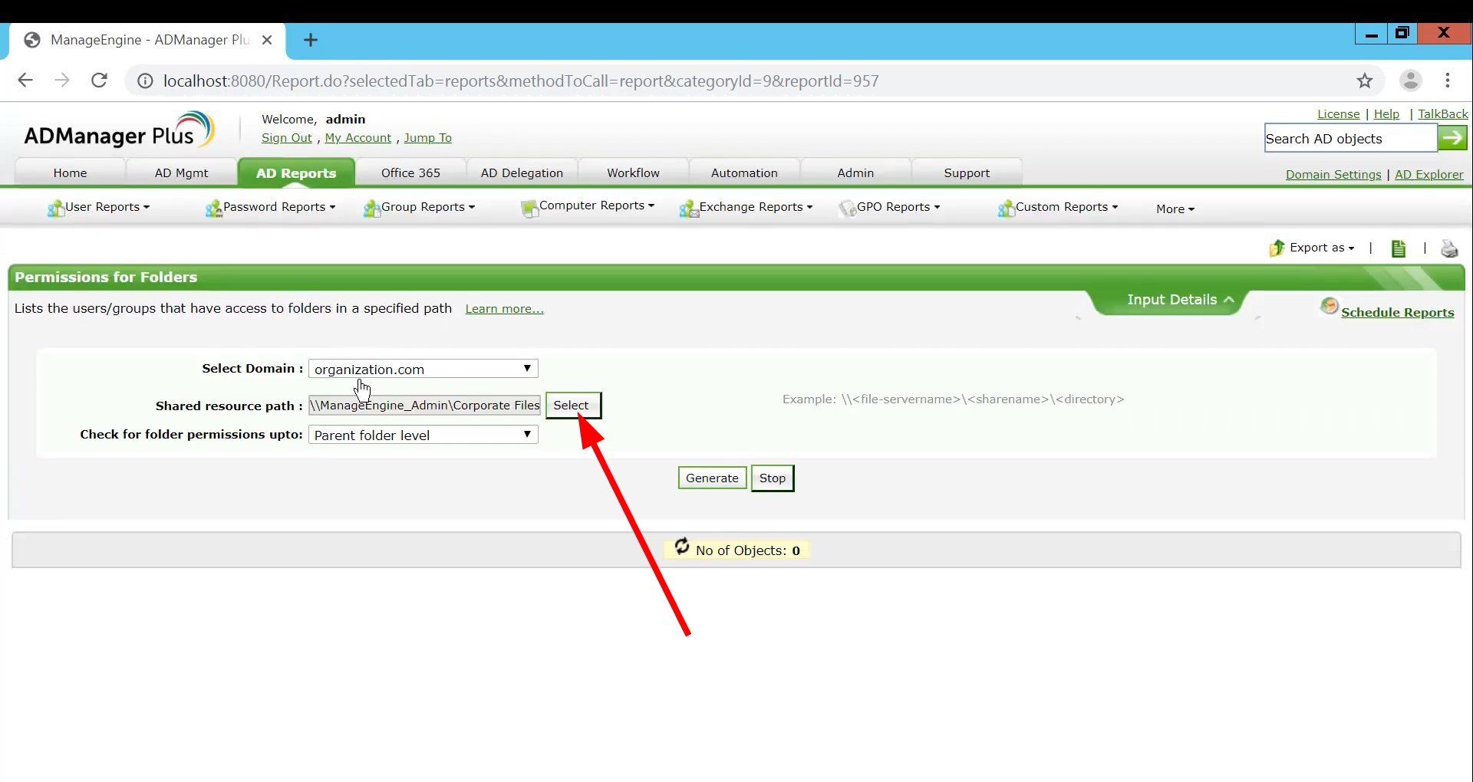The image size is (1473, 782).
Task: Collapse the Input Details panel
Action: point(1180,300)
